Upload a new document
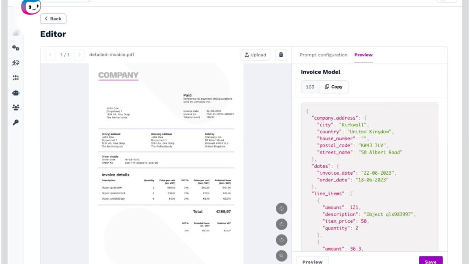 tap(255, 55)
